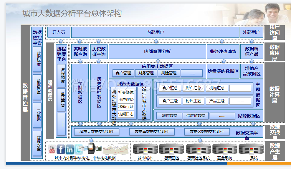
Task: Click the 元数据 vertical box
Action: point(37,115)
